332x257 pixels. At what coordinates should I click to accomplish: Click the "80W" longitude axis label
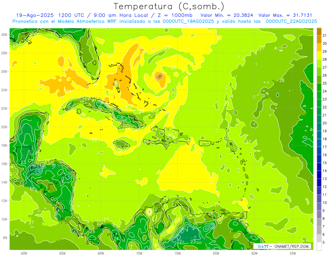pos(101,253)
